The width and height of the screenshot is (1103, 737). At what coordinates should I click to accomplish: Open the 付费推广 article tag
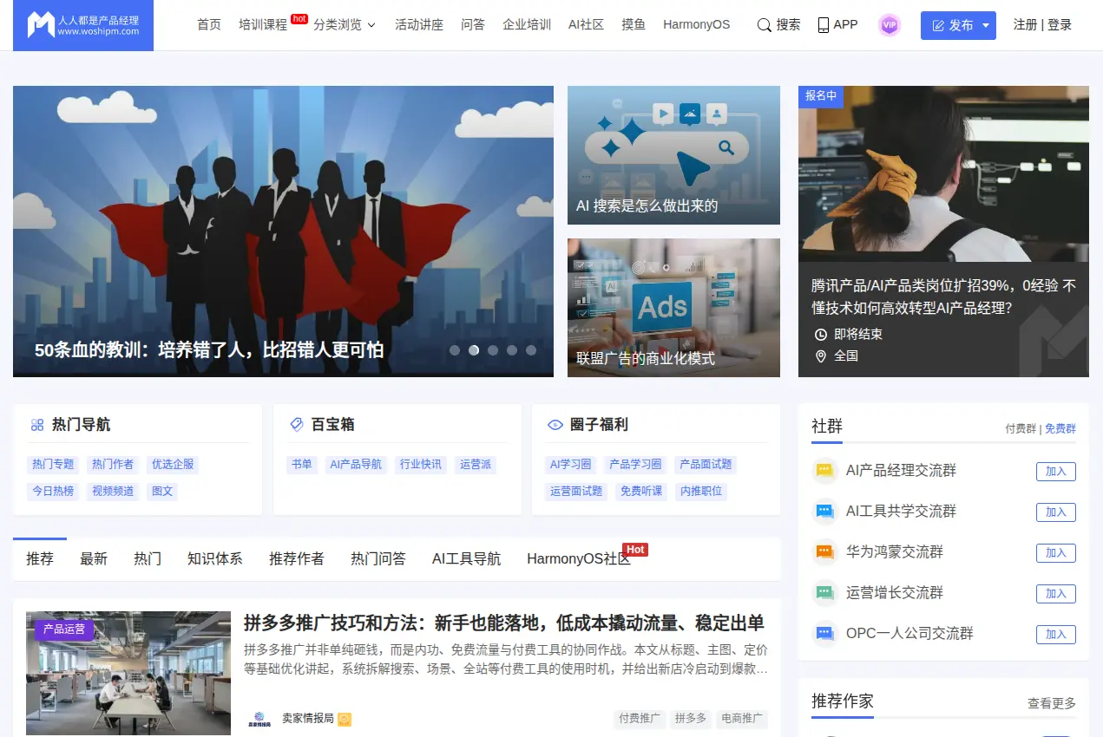click(640, 719)
